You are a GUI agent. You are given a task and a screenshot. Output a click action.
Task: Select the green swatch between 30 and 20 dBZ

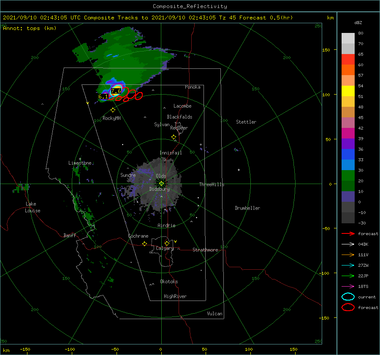348,176
